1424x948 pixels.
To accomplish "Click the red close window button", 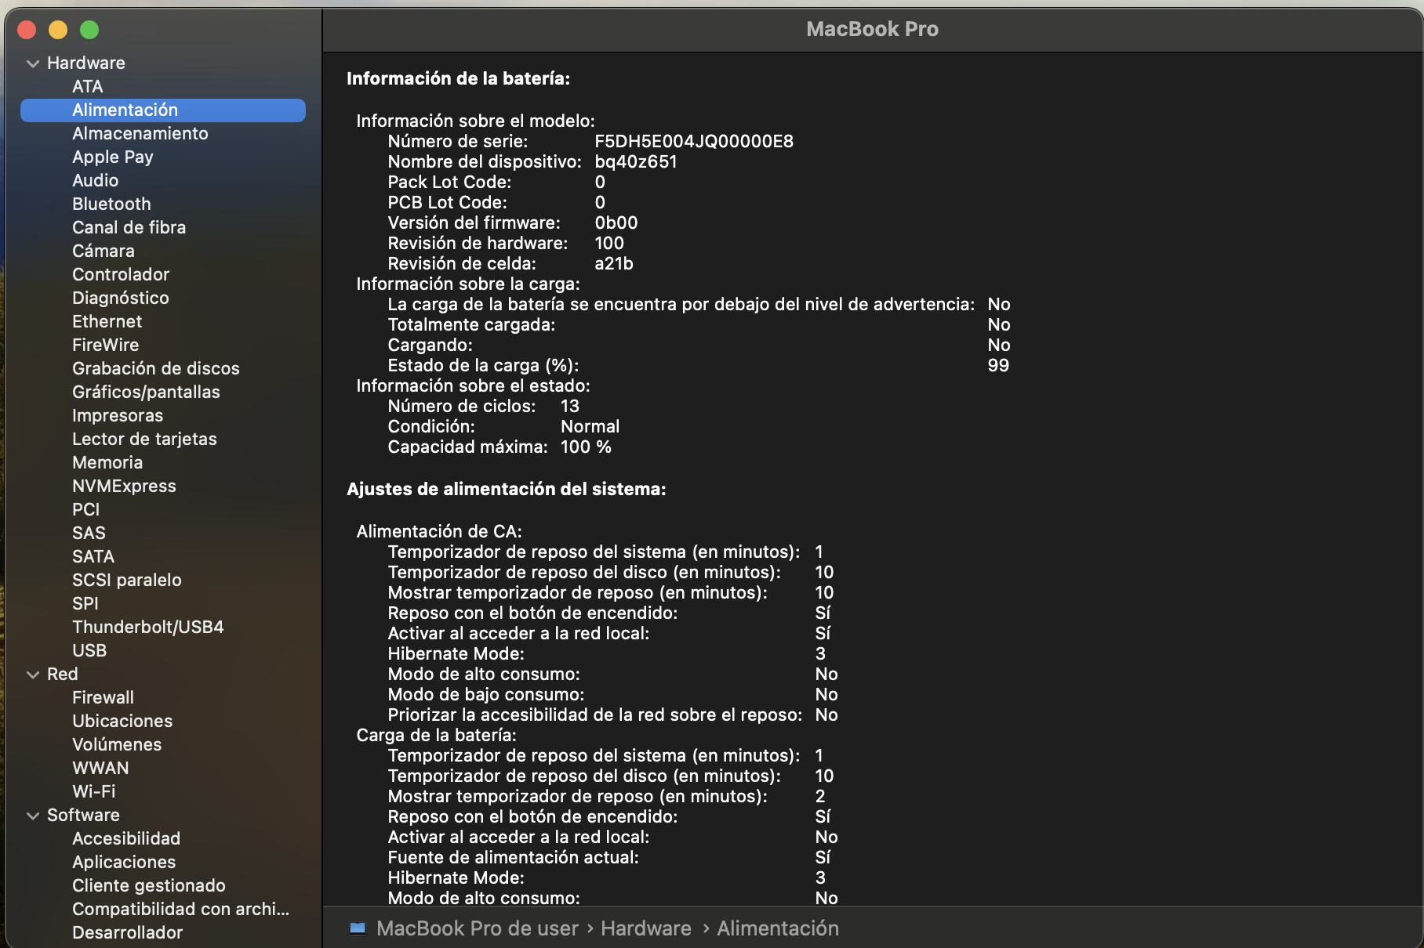I will tap(27, 30).
